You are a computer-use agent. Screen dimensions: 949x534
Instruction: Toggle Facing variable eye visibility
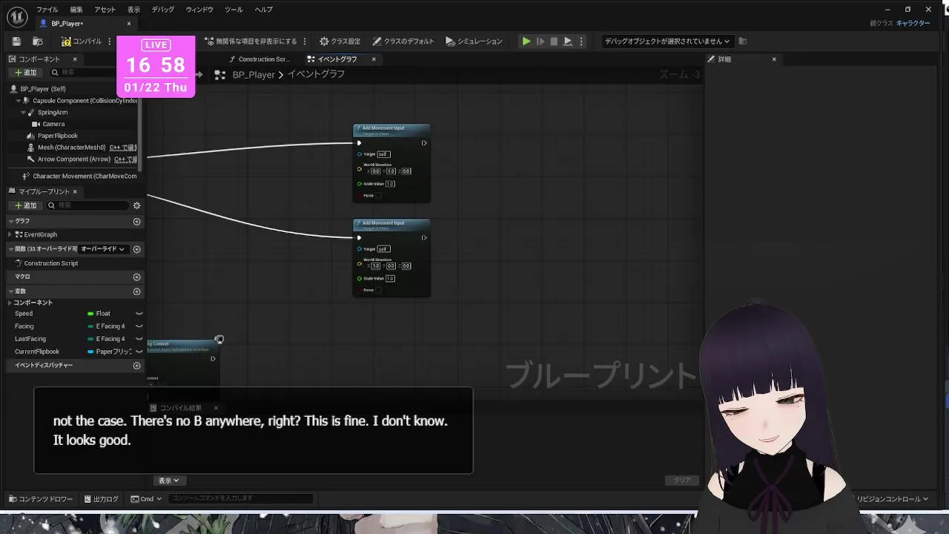tap(139, 326)
